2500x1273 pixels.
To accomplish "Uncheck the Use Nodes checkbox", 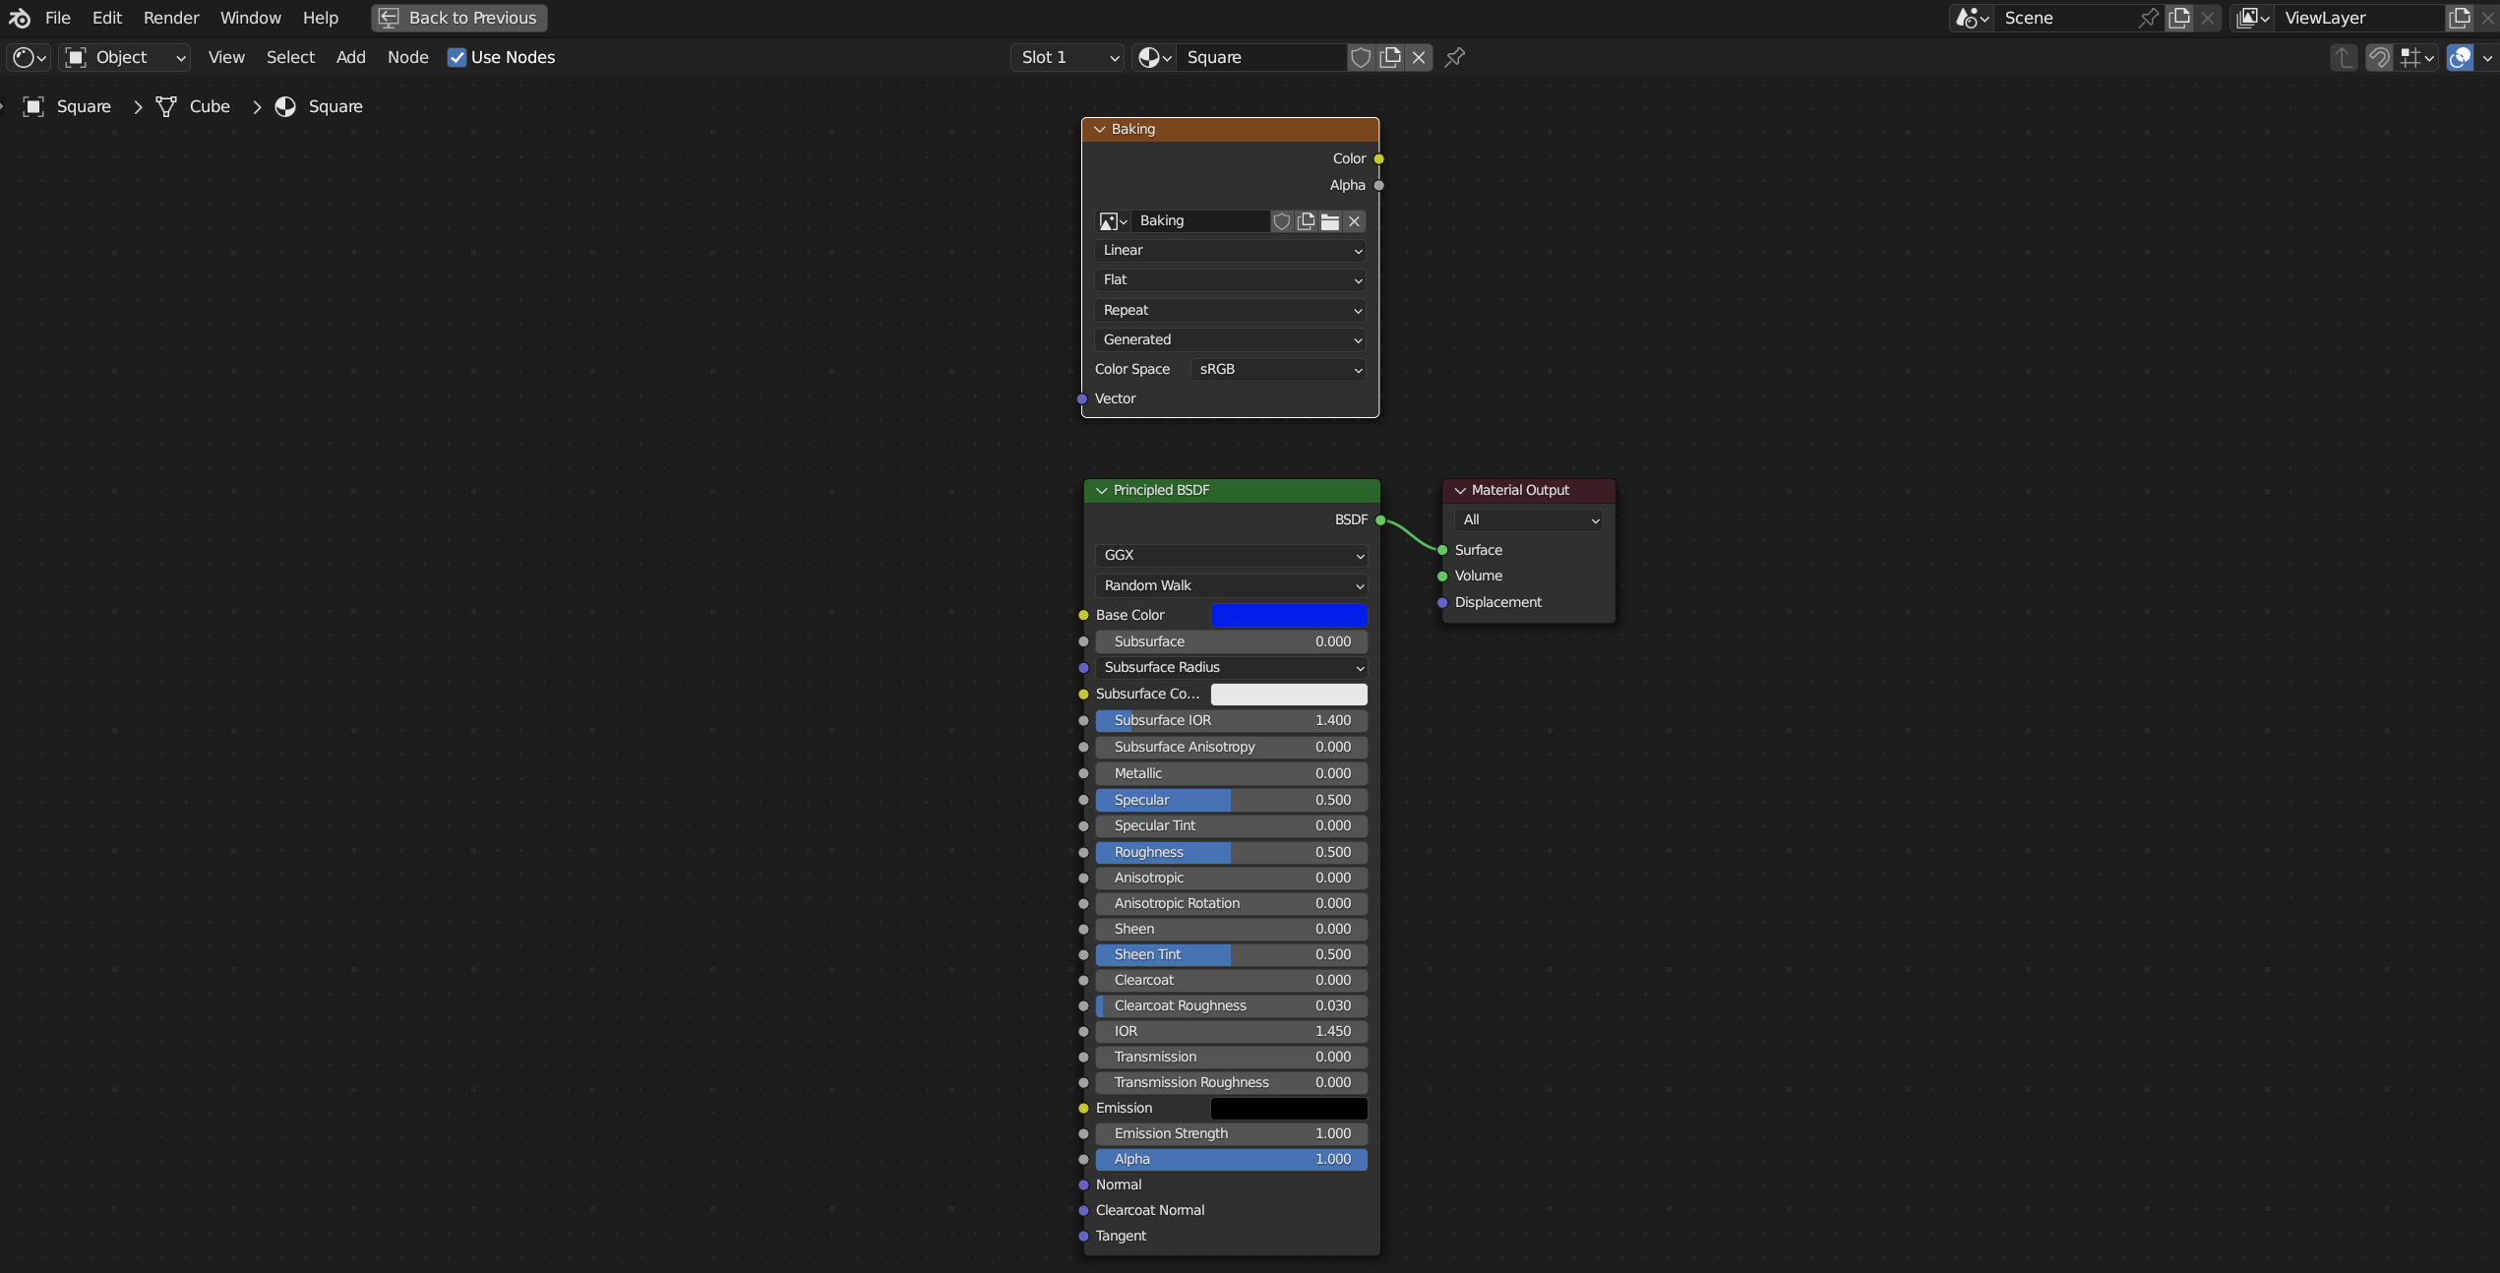I will click(x=457, y=58).
